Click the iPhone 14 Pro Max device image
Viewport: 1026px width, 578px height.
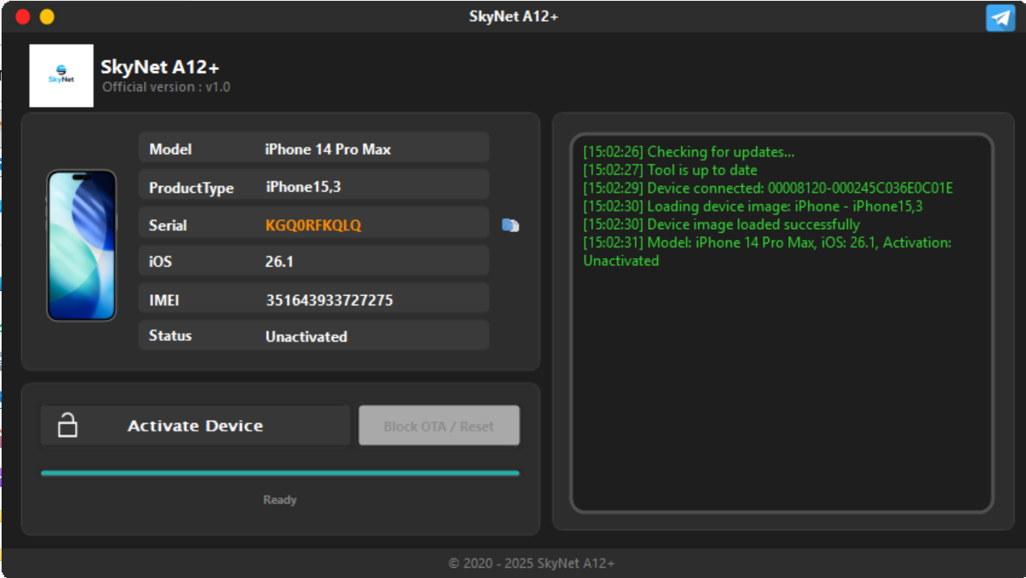pos(81,245)
